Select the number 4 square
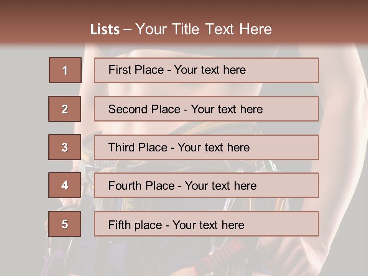Viewport: 368px width, 276px height. tap(65, 185)
